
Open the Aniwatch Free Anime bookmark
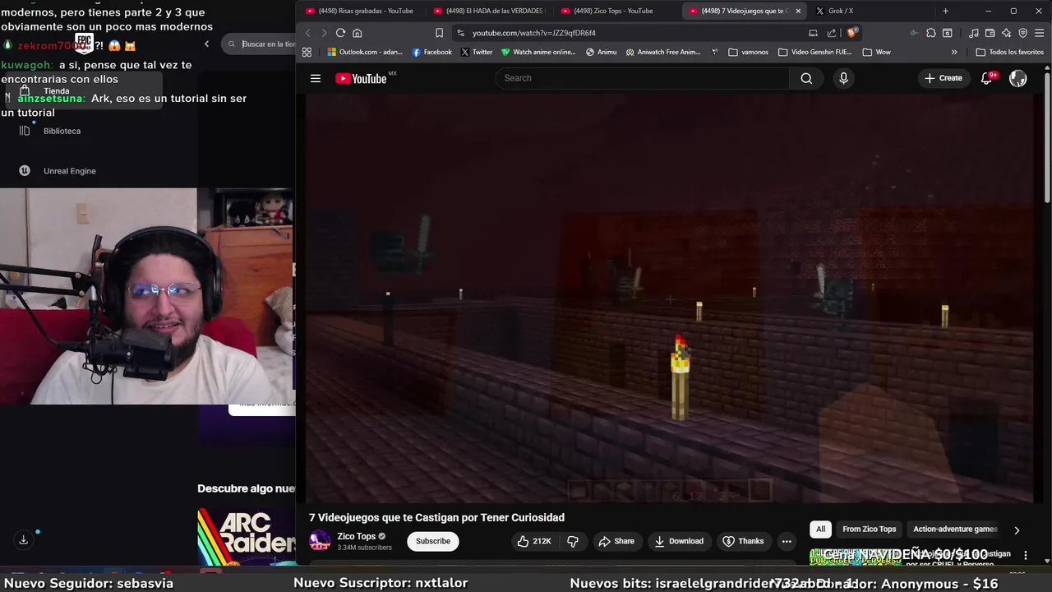pos(663,52)
